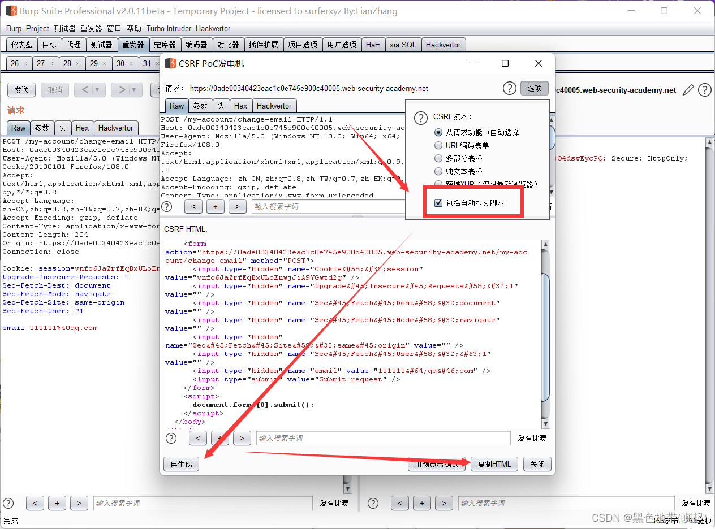This screenshot has width=715, height=529.
Task: Open the 帮助 help menu
Action: [x=134, y=28]
